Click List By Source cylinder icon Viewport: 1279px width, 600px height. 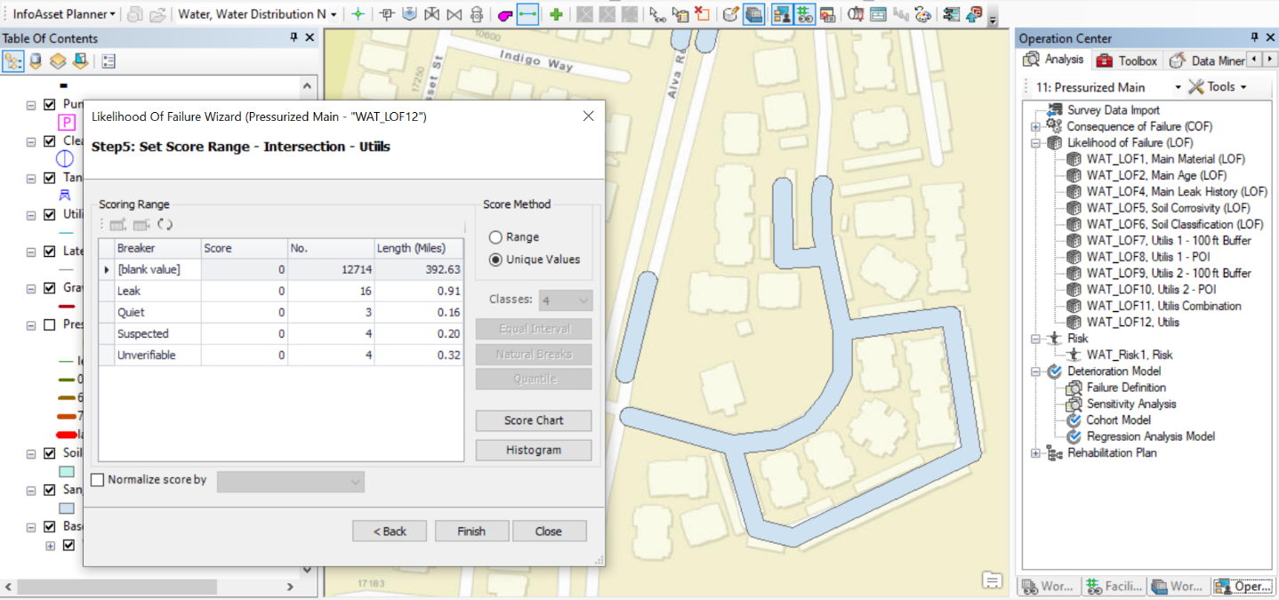pos(36,61)
